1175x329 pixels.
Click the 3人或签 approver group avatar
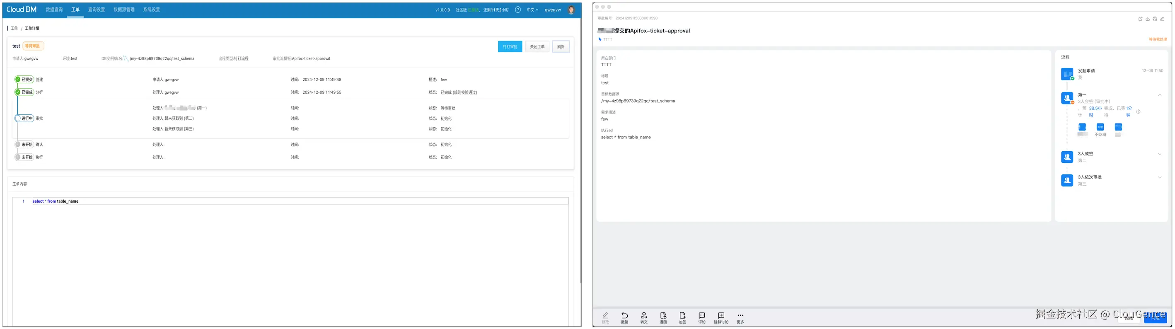pos(1067,157)
